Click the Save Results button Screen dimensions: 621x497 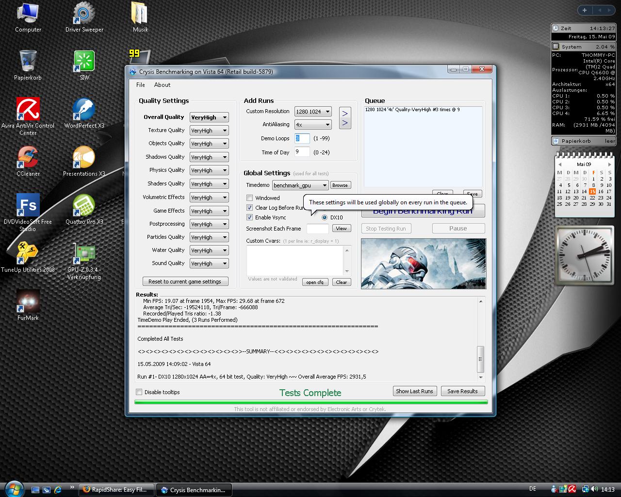pos(462,391)
